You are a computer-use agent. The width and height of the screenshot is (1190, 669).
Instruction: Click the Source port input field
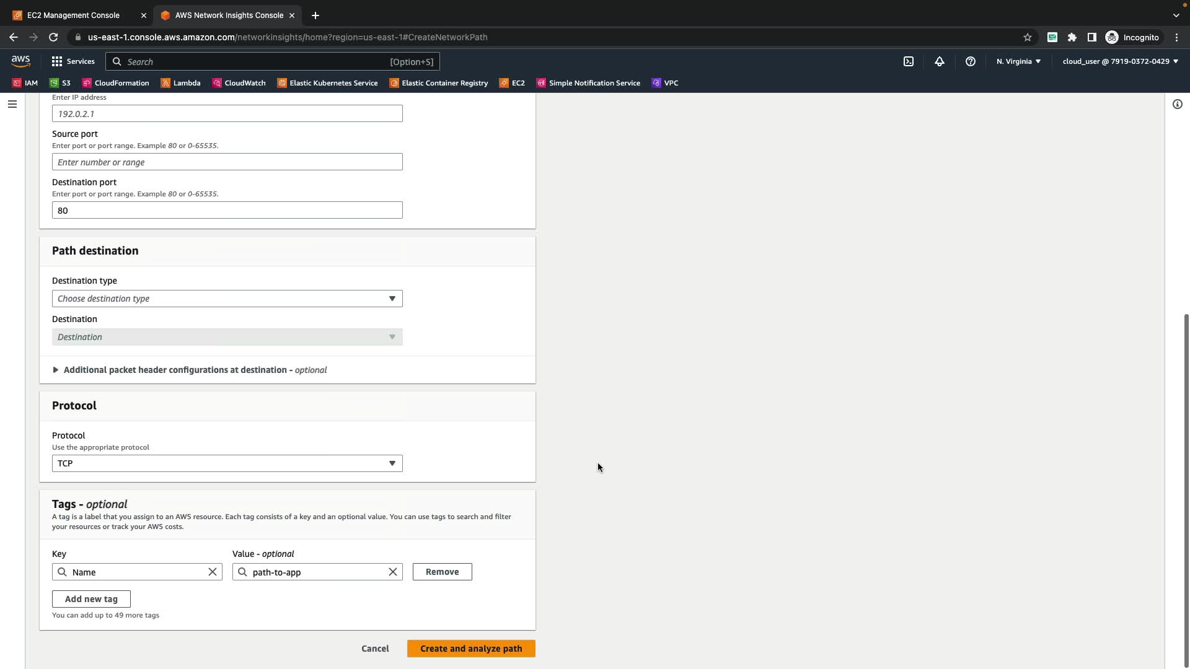[227, 162]
